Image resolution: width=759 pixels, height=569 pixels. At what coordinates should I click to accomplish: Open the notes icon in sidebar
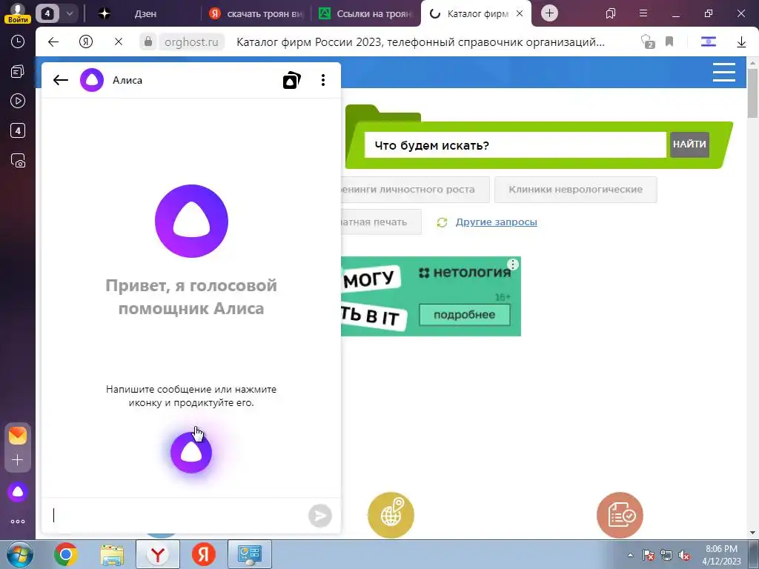[18, 72]
